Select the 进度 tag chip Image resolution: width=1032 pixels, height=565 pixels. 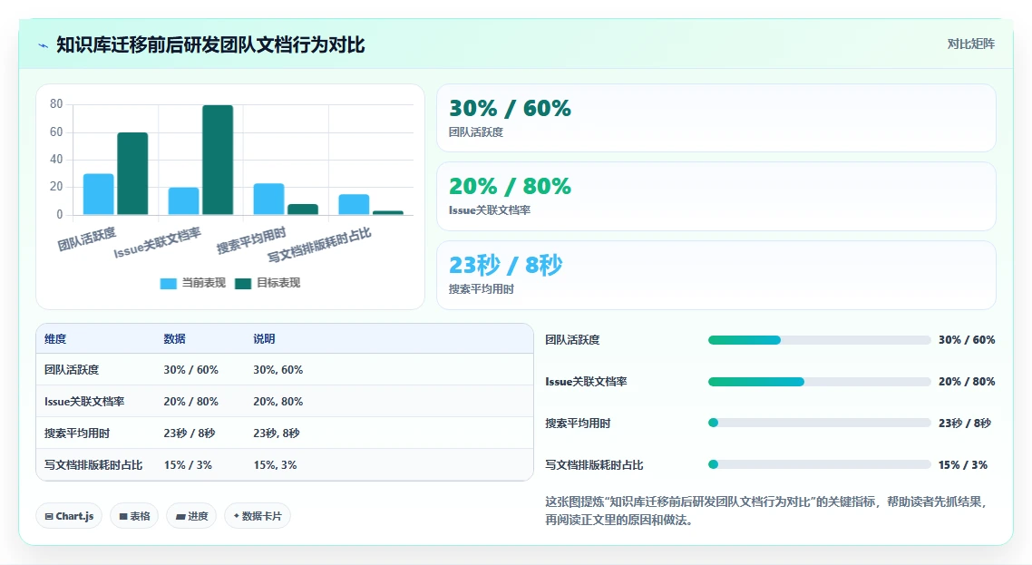pyautogui.click(x=191, y=516)
